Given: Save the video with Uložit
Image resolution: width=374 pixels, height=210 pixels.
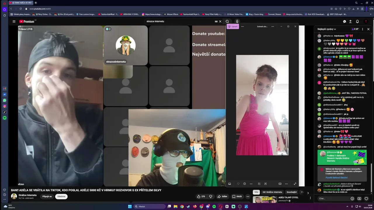Looking at the screenshot, I should [237, 196].
